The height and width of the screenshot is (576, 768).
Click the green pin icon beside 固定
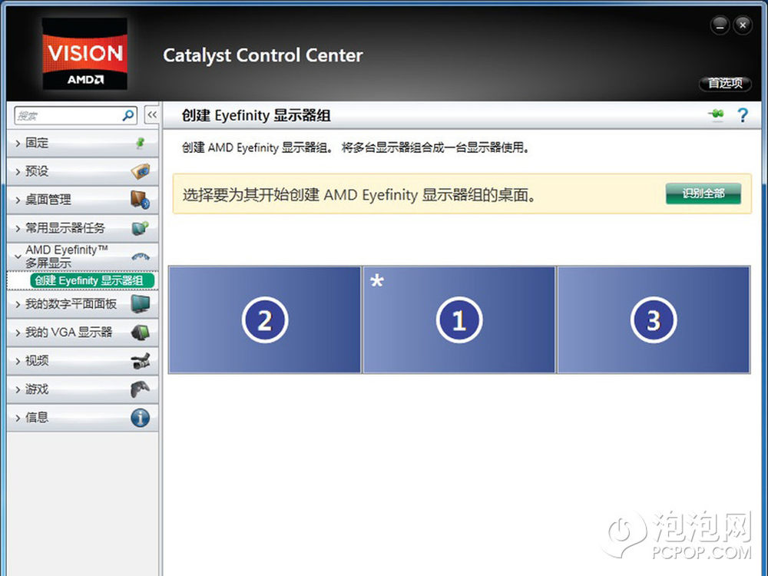[x=140, y=143]
